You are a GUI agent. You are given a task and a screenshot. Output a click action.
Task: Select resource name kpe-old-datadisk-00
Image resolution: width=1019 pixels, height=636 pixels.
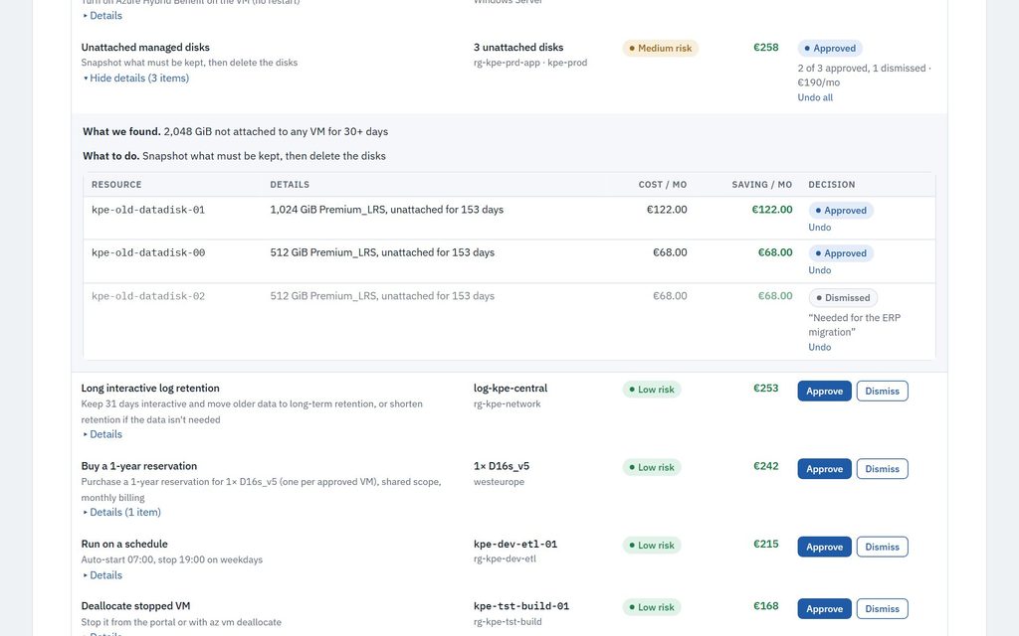(x=148, y=252)
